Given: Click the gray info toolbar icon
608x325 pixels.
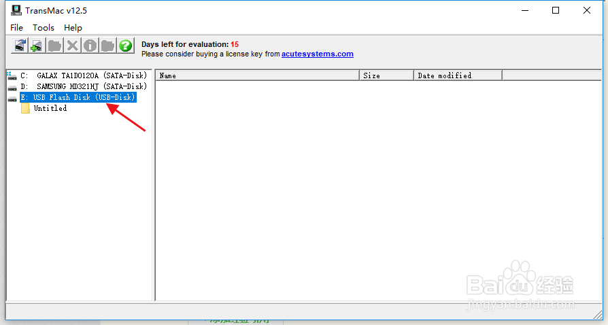Looking at the screenshot, I should point(90,46).
